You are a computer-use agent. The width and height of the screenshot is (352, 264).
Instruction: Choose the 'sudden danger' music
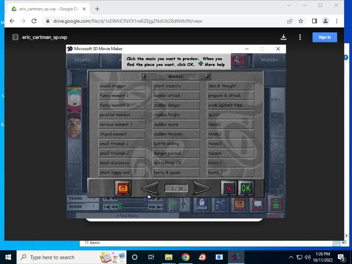point(176,105)
